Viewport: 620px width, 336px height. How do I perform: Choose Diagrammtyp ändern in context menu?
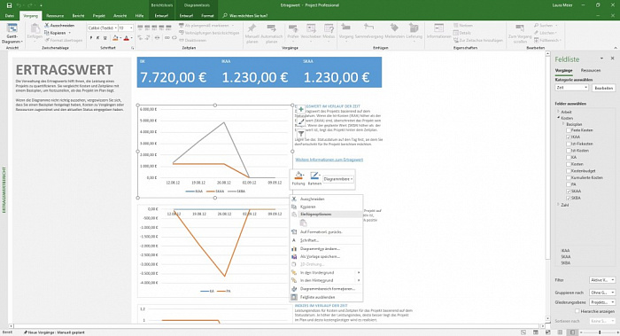coord(320,248)
